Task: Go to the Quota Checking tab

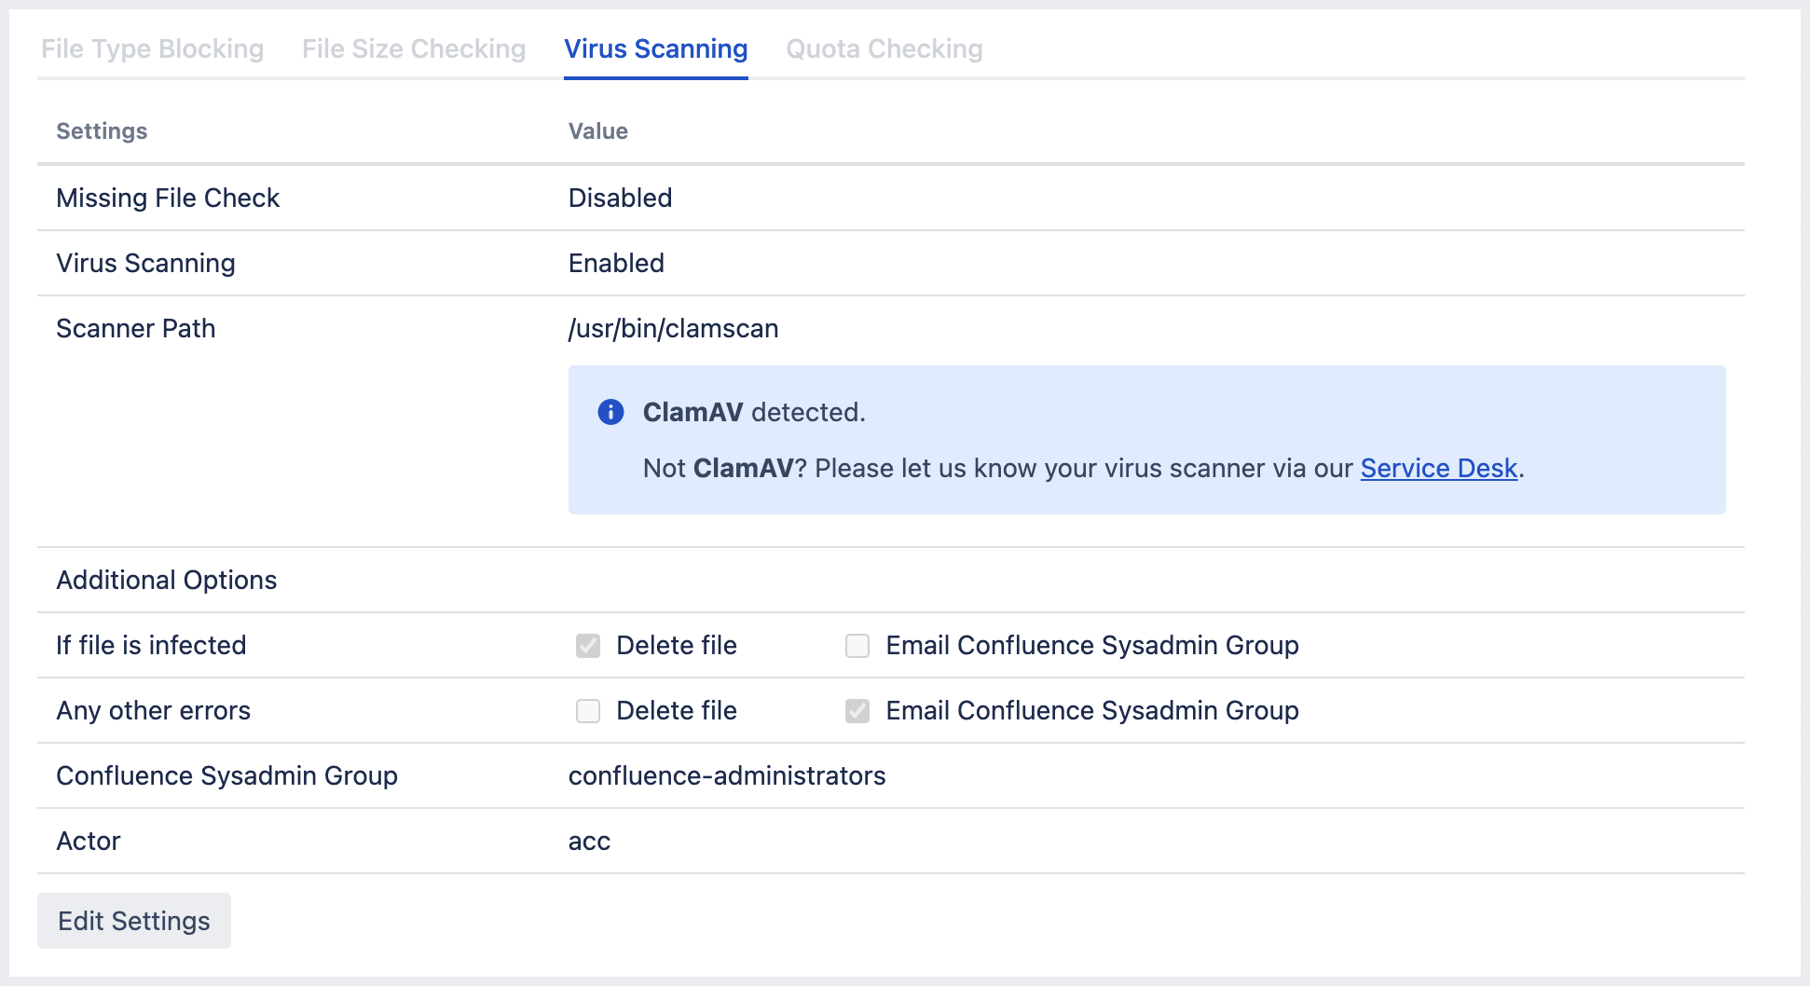Action: point(884,48)
